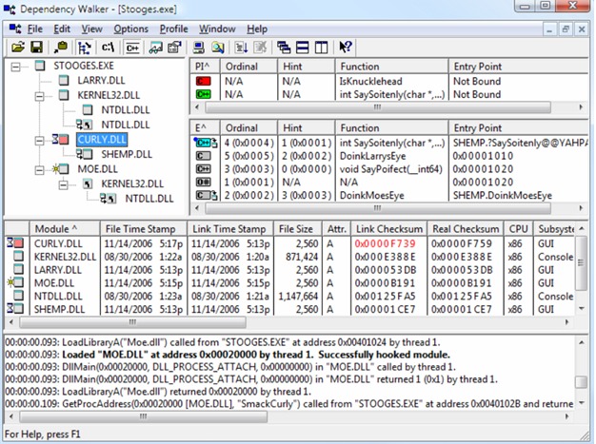Sort modules by File Size header
Screen dimensions: 596x444
click(298, 229)
